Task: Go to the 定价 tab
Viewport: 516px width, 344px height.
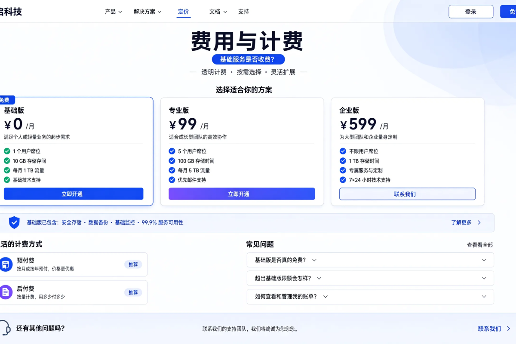Action: [x=184, y=12]
